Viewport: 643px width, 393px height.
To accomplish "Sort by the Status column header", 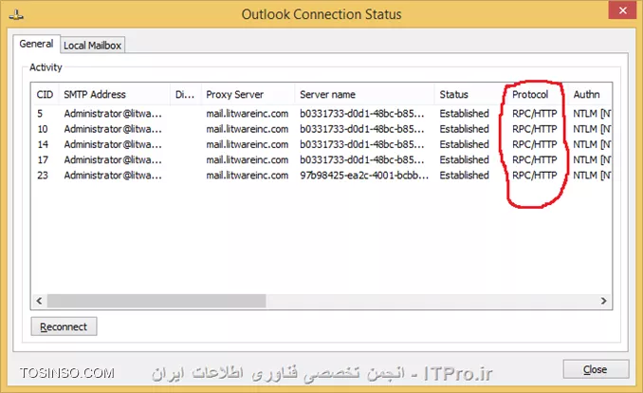I will point(470,94).
